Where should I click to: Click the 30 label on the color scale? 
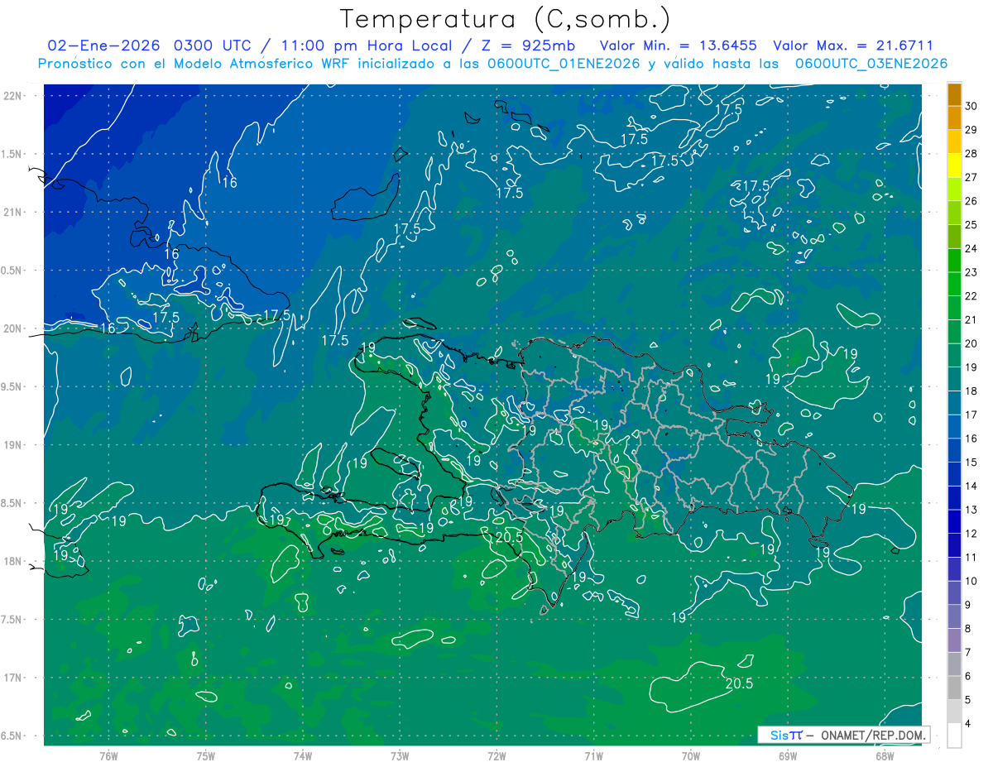tap(971, 106)
